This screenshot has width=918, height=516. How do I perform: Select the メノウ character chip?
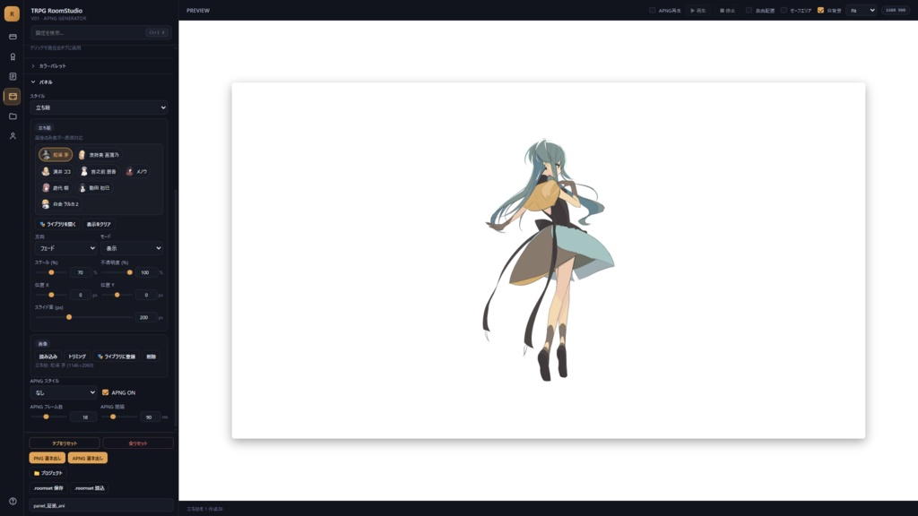pyautogui.click(x=136, y=171)
